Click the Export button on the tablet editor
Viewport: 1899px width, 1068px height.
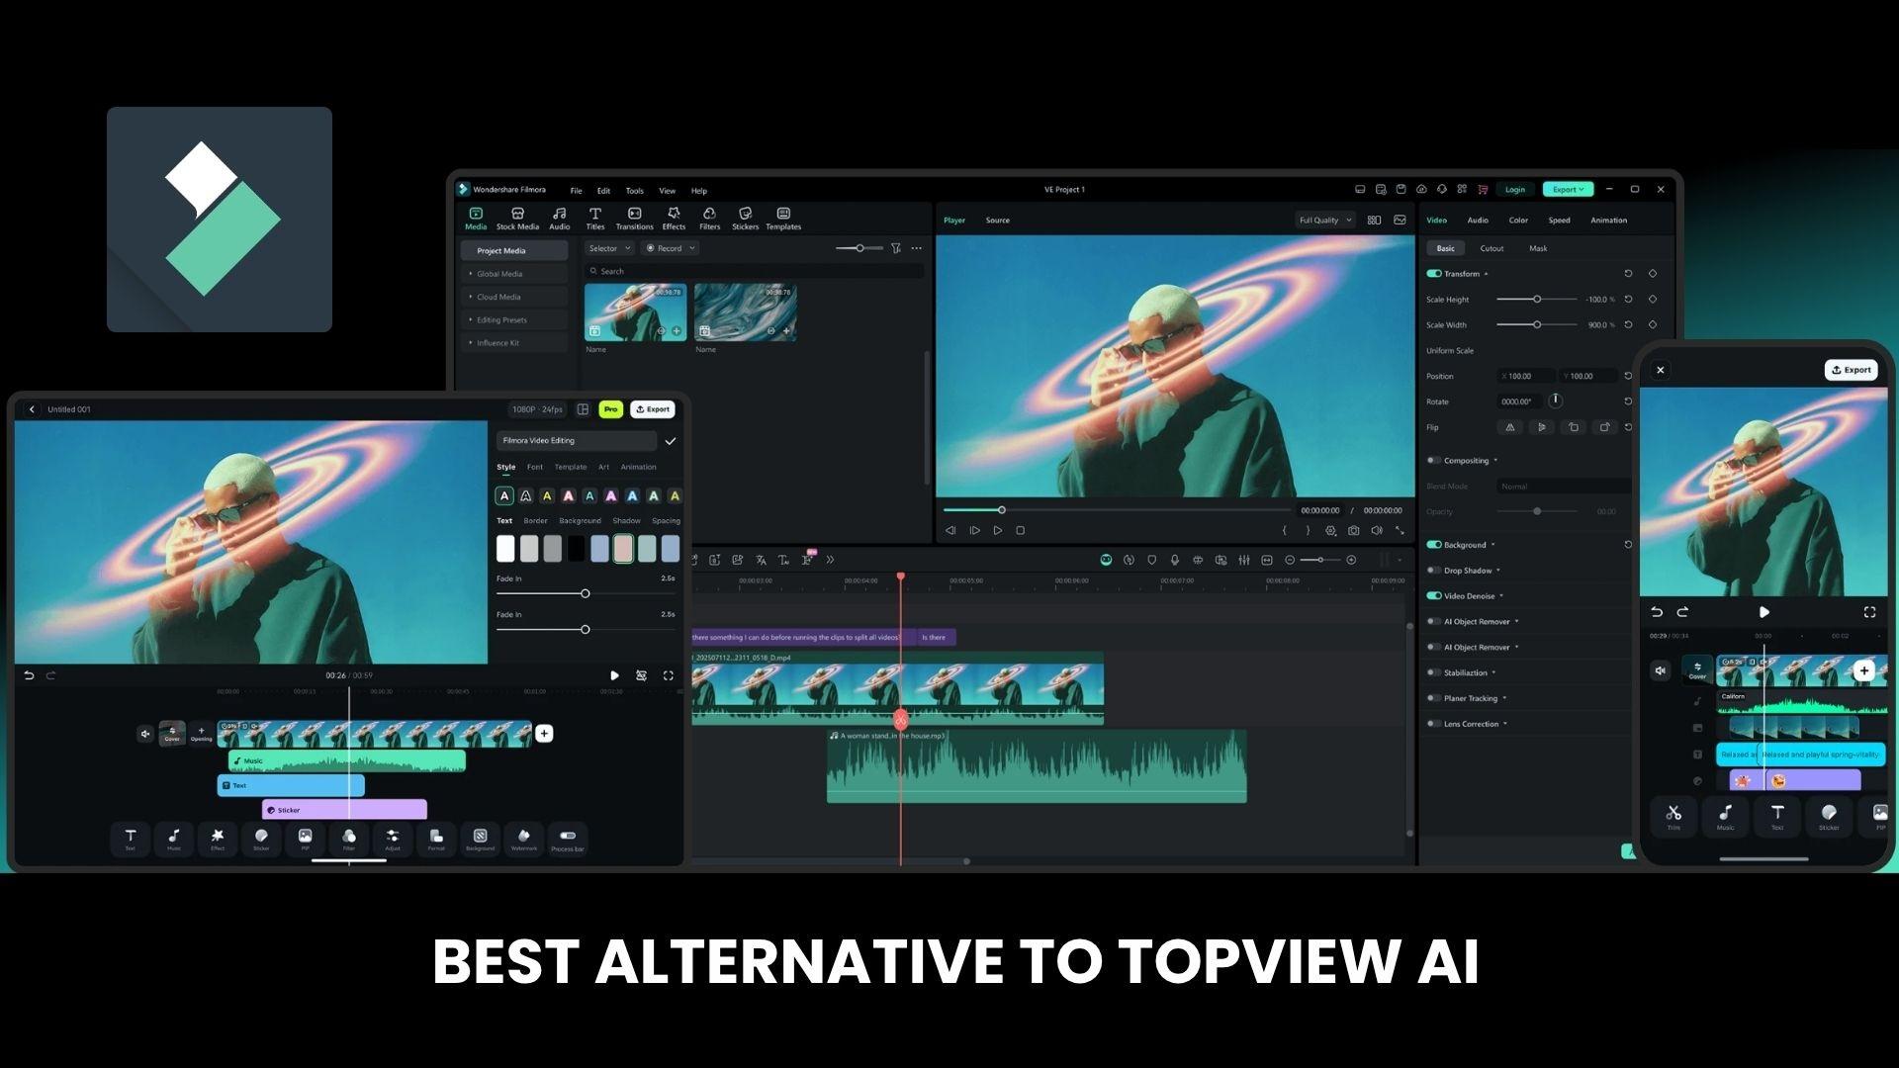653,409
